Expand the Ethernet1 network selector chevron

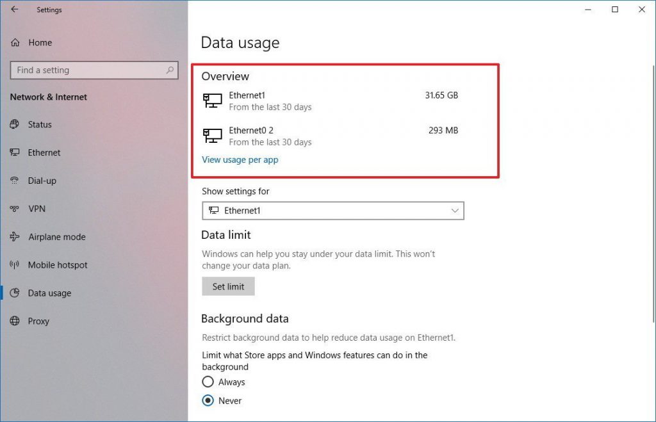(x=455, y=211)
